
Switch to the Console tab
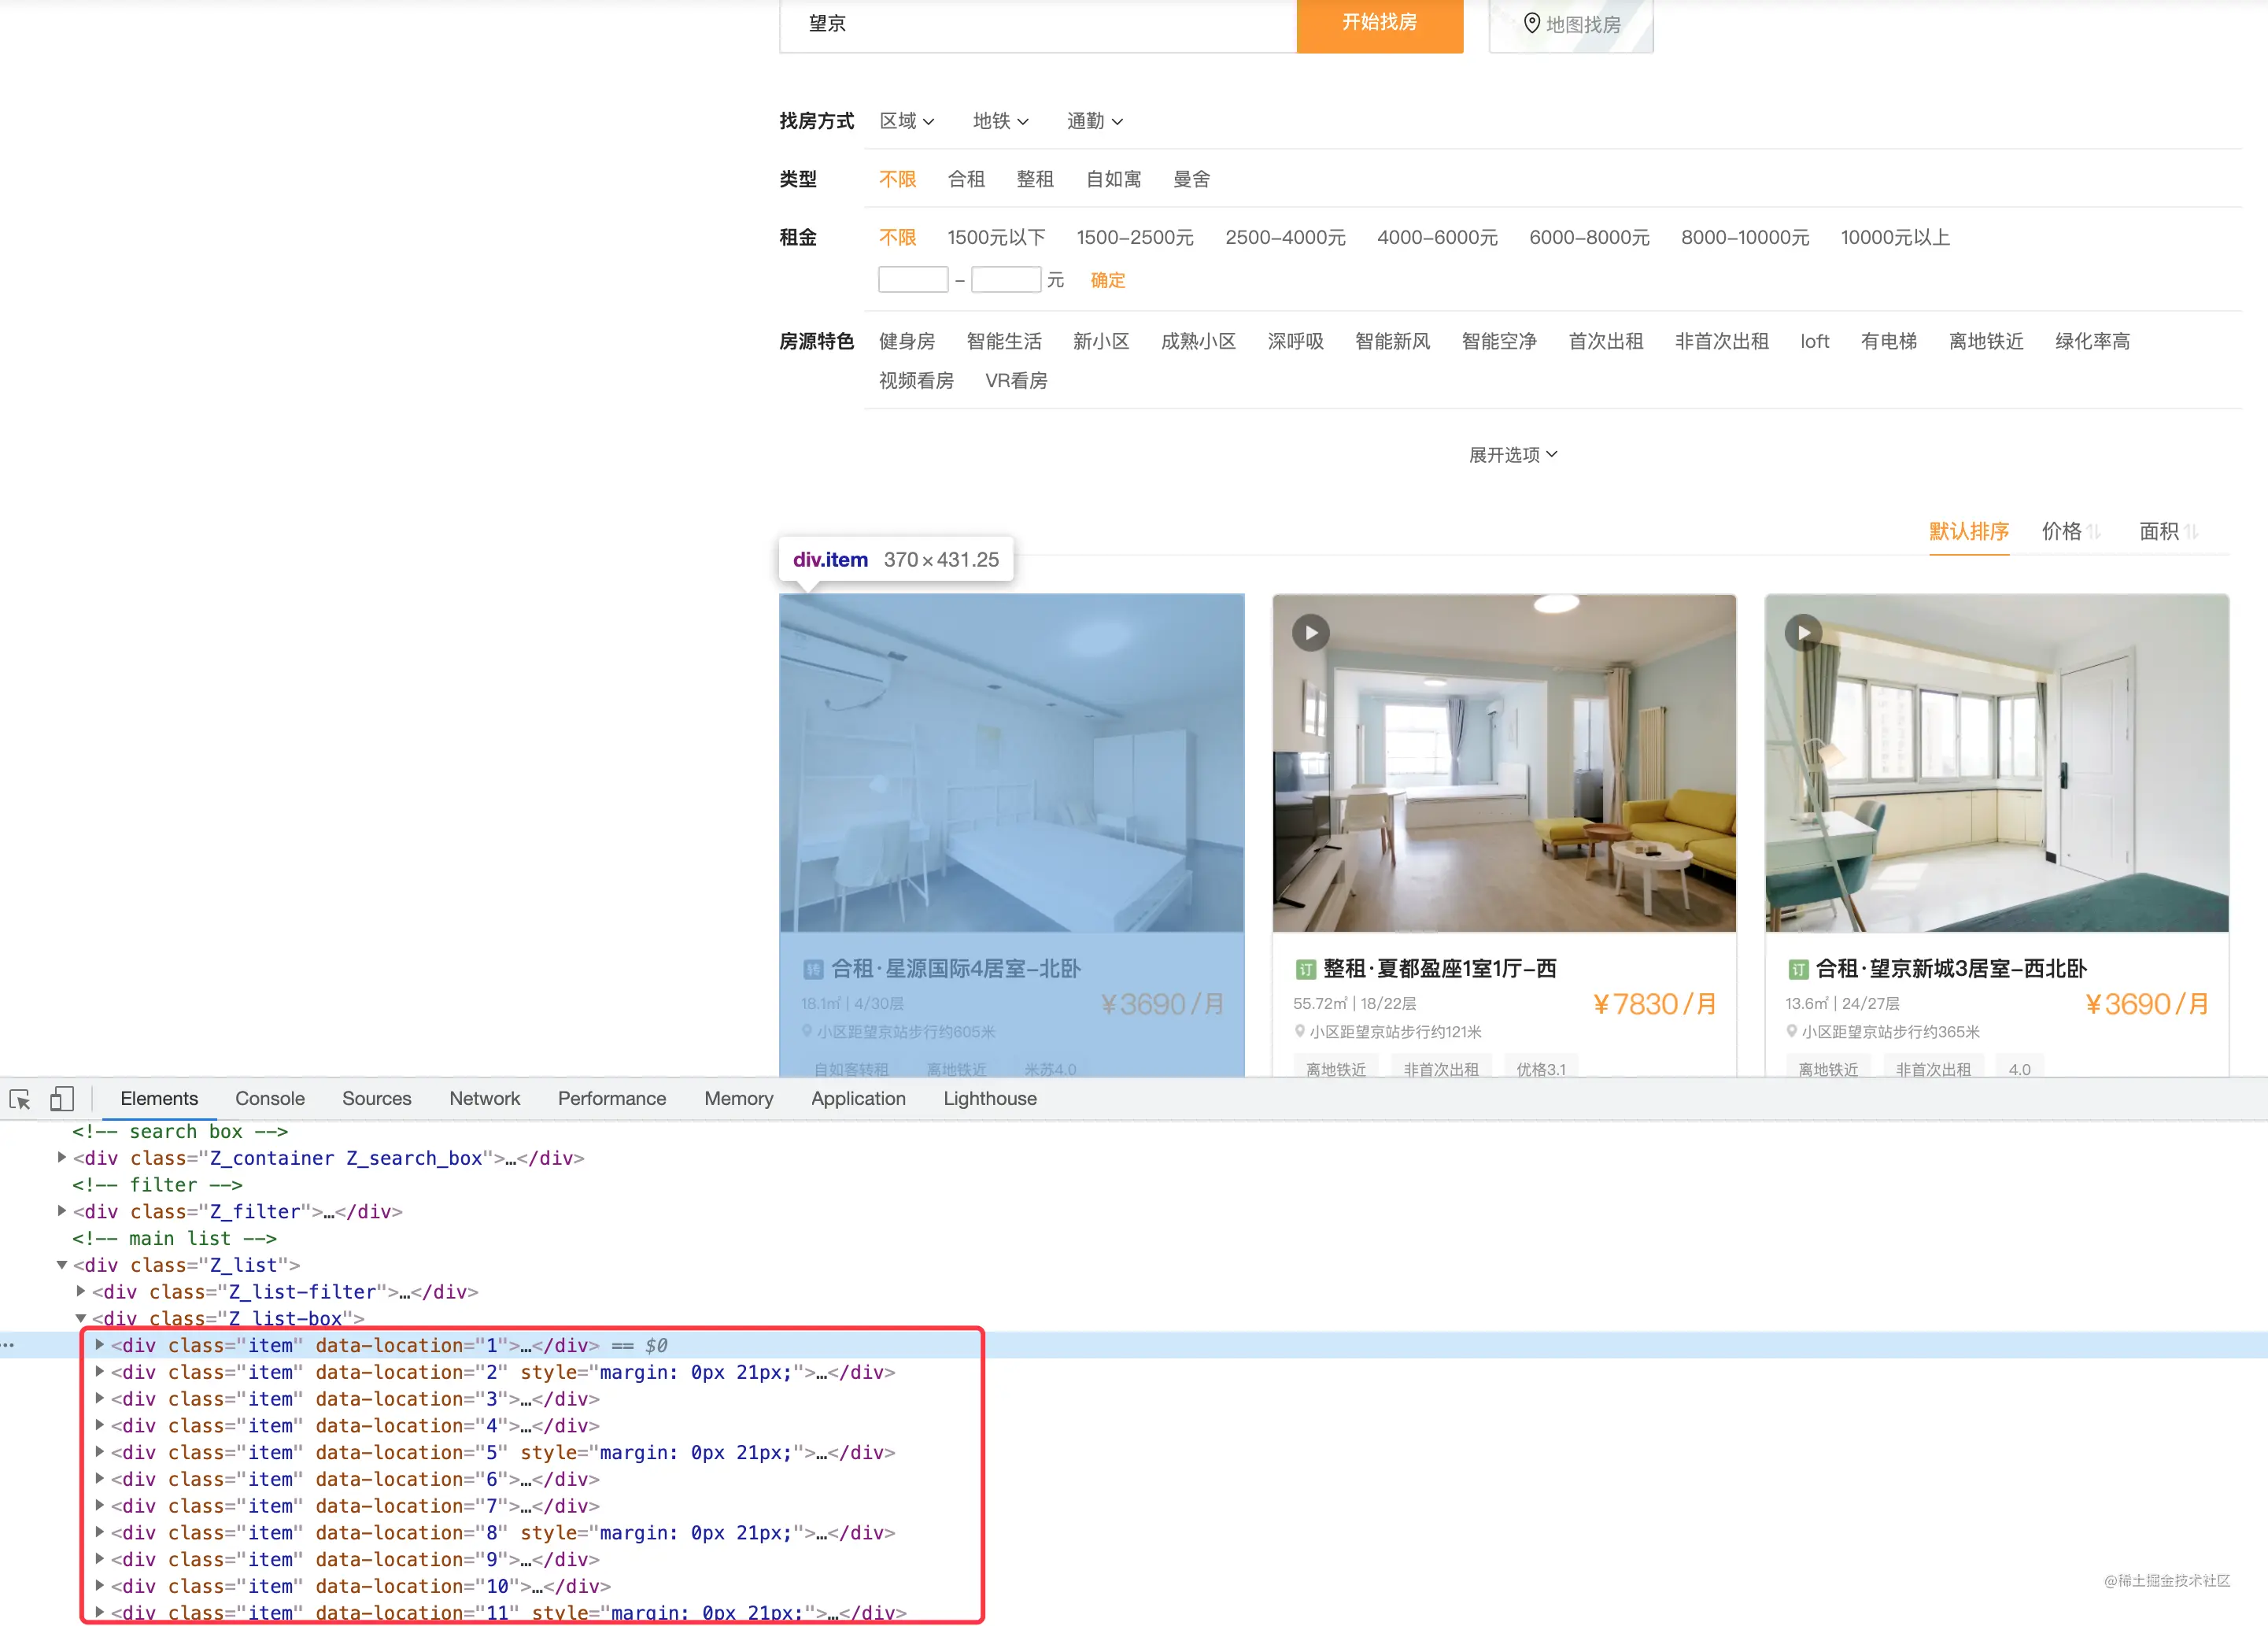point(270,1099)
